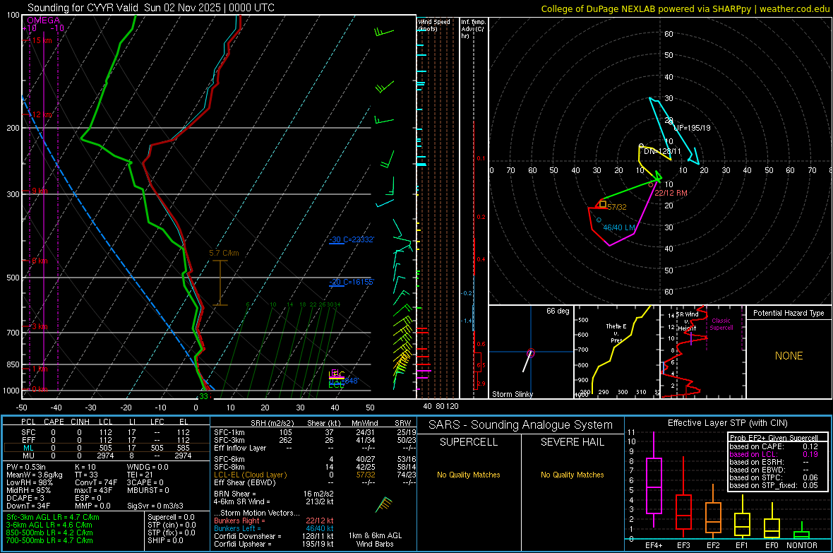Click the "PW = 0.53in" value
The height and width of the screenshot is (553, 833).
[26, 467]
